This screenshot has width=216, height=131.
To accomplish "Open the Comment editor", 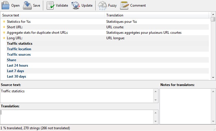I will tap(133, 5).
